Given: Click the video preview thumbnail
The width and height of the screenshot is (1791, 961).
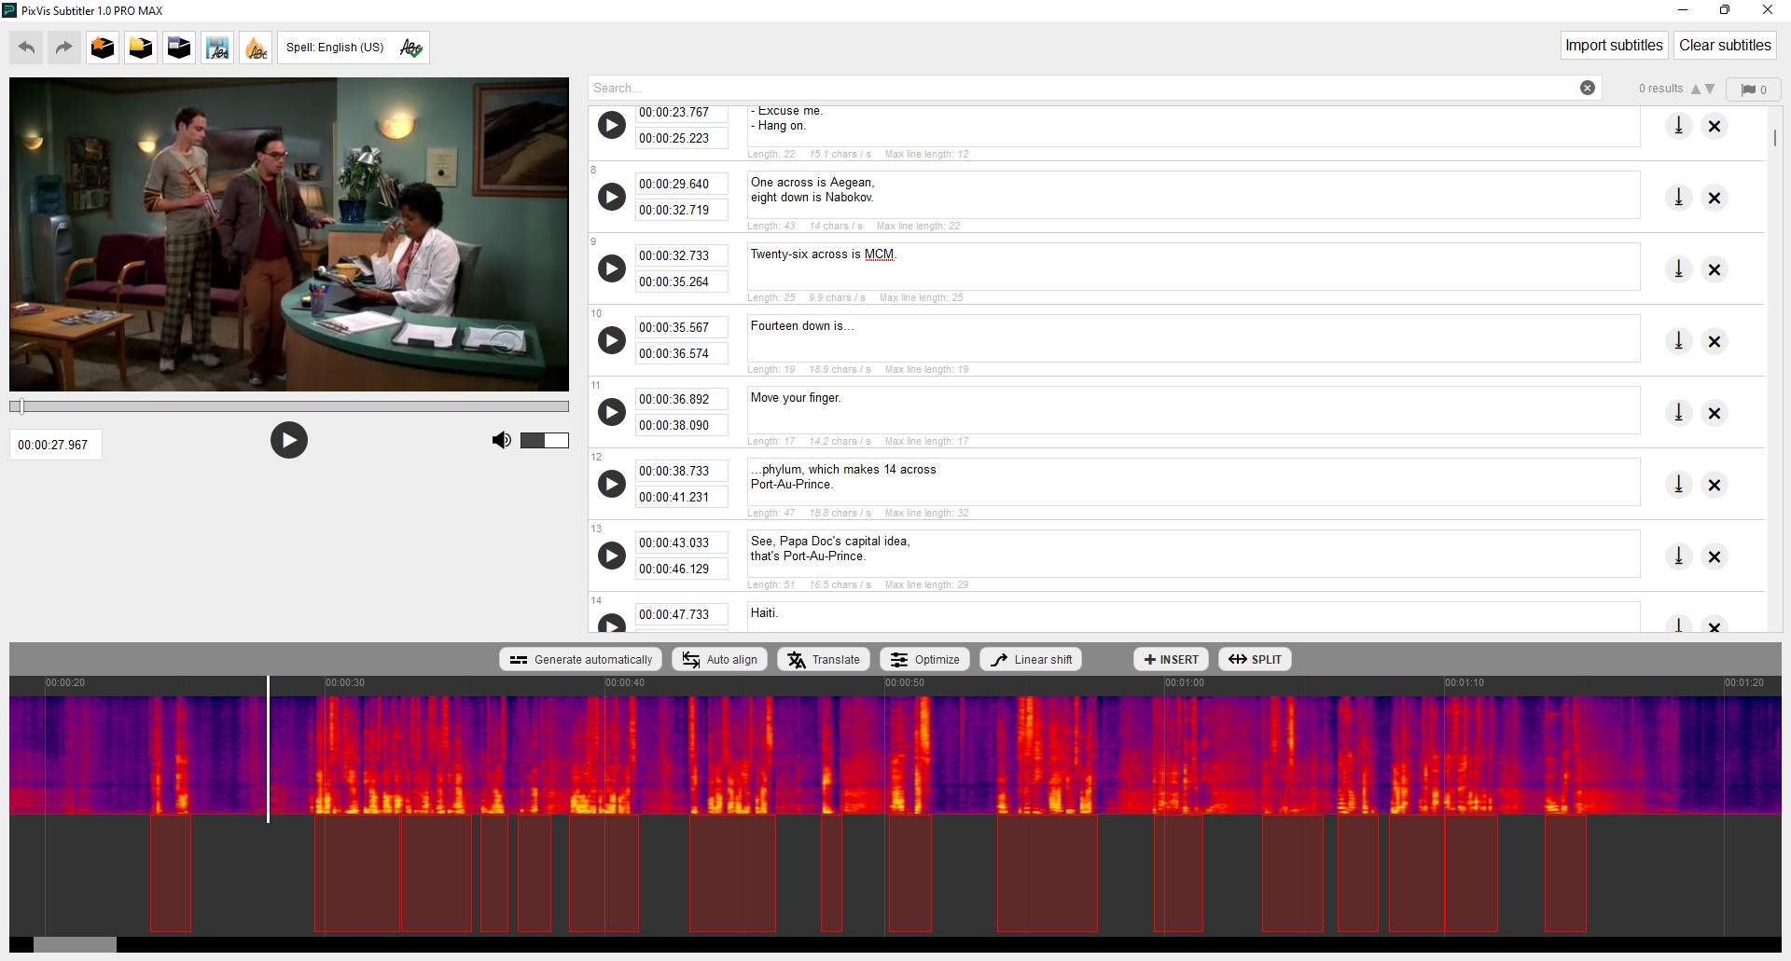Looking at the screenshot, I should 289,234.
